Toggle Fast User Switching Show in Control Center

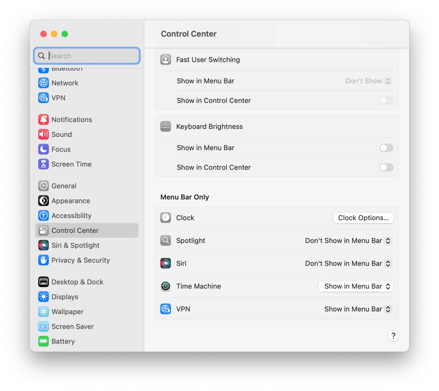click(x=386, y=101)
